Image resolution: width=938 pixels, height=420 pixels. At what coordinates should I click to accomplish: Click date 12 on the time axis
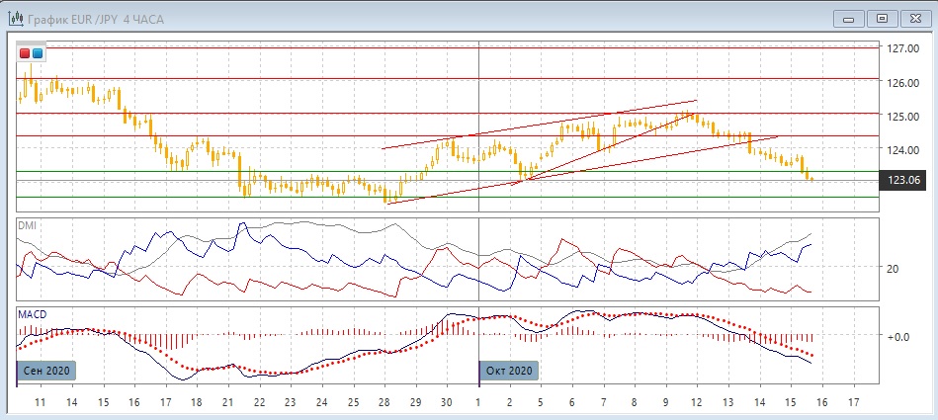point(696,403)
